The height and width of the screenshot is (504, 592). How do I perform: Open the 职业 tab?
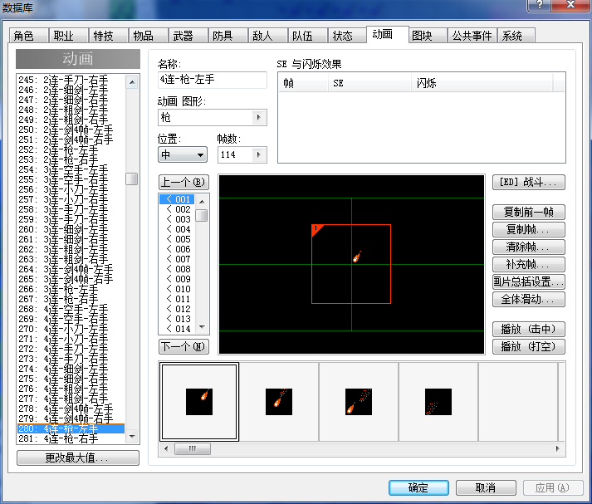coord(69,36)
